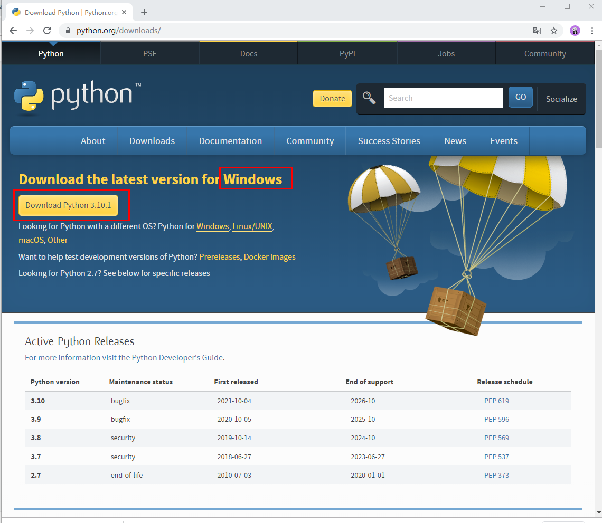Click the browser back arrow
Screen dimensions: 602x523
click(x=13, y=31)
